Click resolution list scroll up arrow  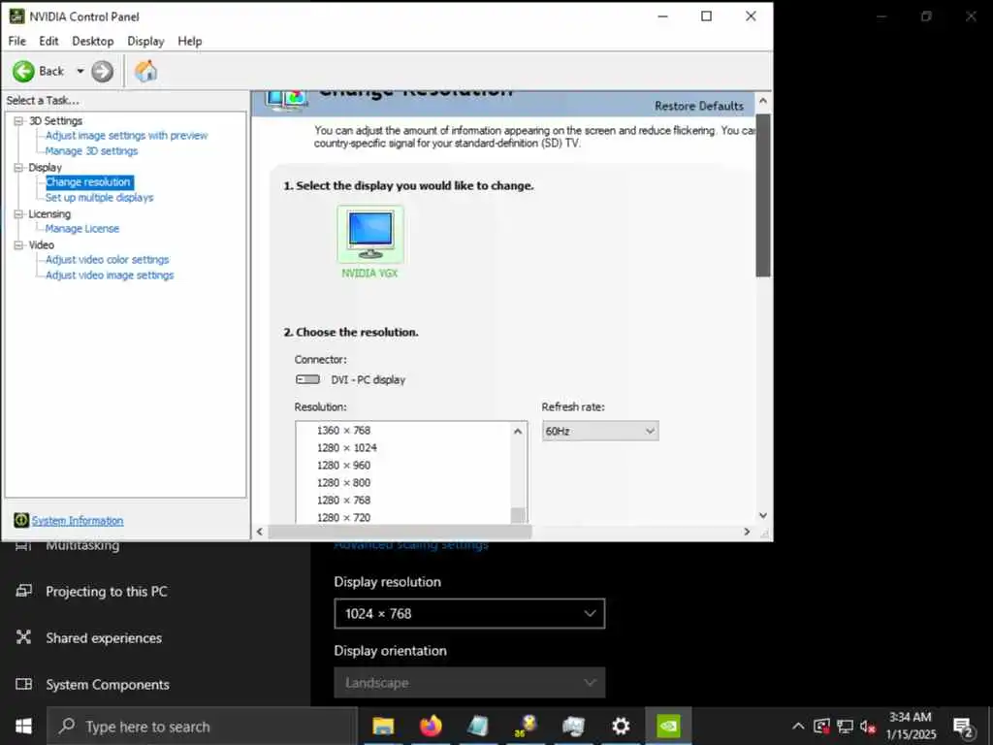(x=518, y=431)
